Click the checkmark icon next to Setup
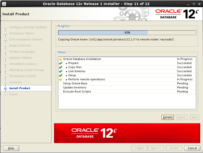This screenshot has height=153, width=203. (x=60, y=75)
